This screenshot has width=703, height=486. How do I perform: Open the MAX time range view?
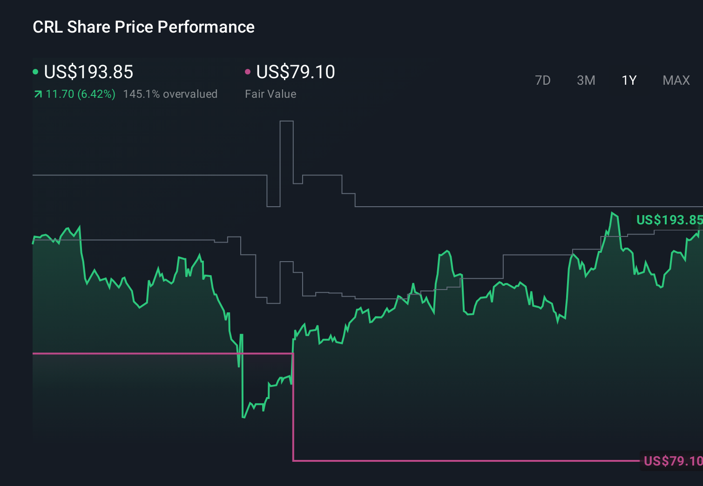[x=676, y=80]
